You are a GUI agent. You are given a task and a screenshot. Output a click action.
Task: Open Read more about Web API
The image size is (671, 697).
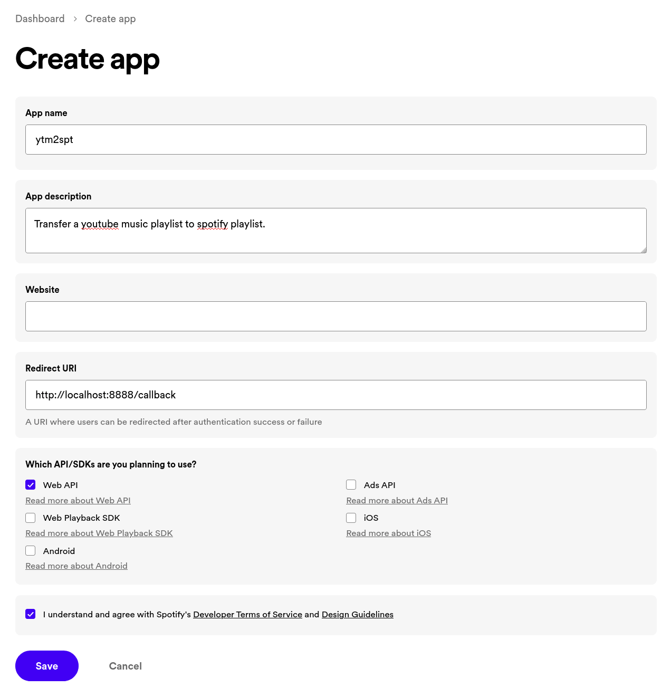78,500
